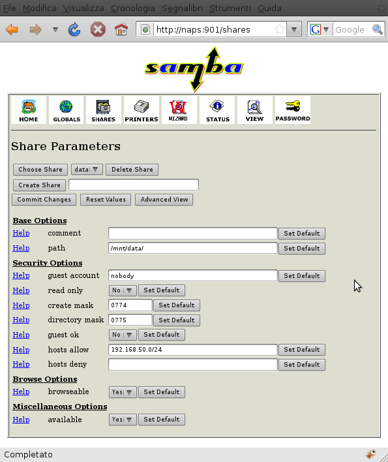Click the search magnifier icon
This screenshot has width=388, height=462.
click(x=377, y=29)
